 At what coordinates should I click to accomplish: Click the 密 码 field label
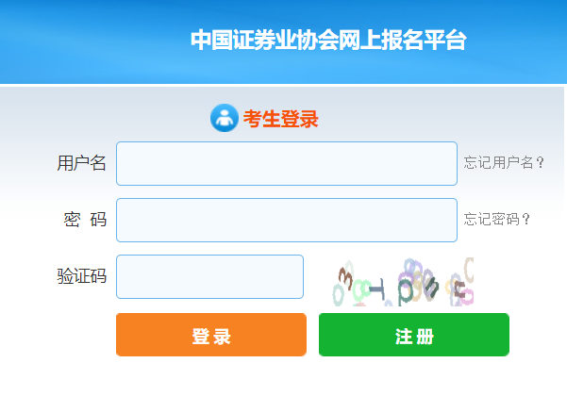tap(84, 220)
